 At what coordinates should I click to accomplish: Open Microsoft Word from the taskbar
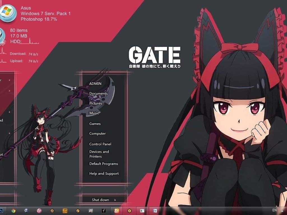pos(155,211)
